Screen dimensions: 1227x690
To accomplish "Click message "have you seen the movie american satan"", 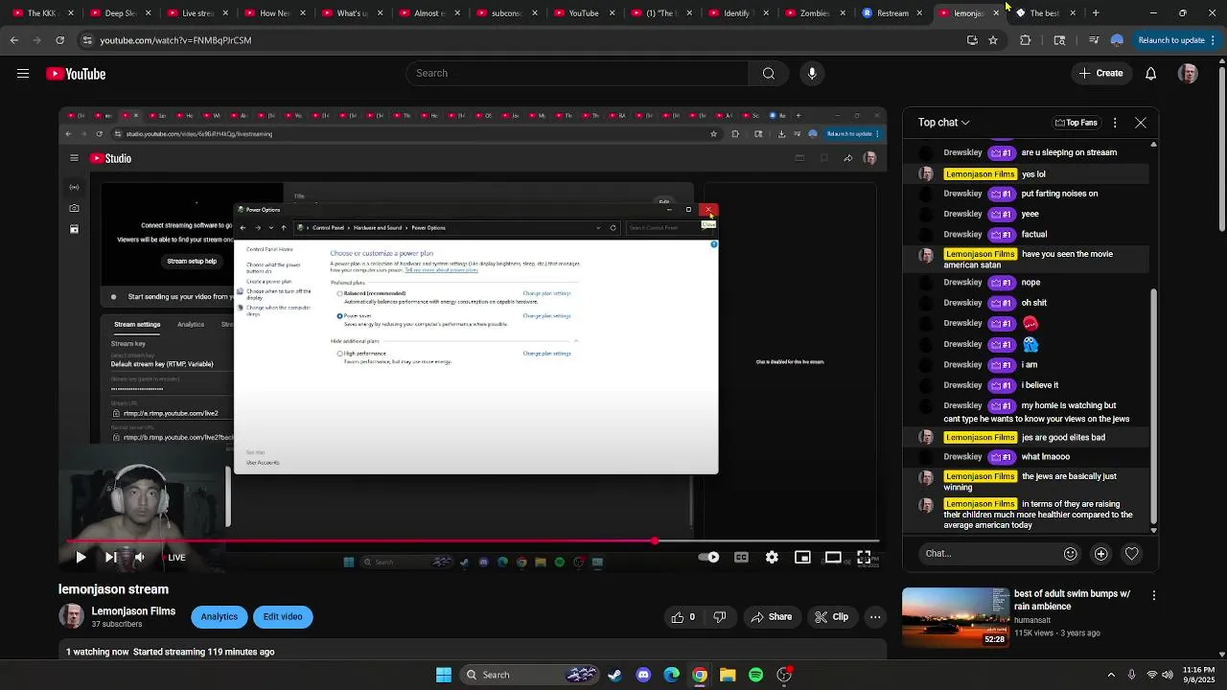I will click(x=1030, y=260).
